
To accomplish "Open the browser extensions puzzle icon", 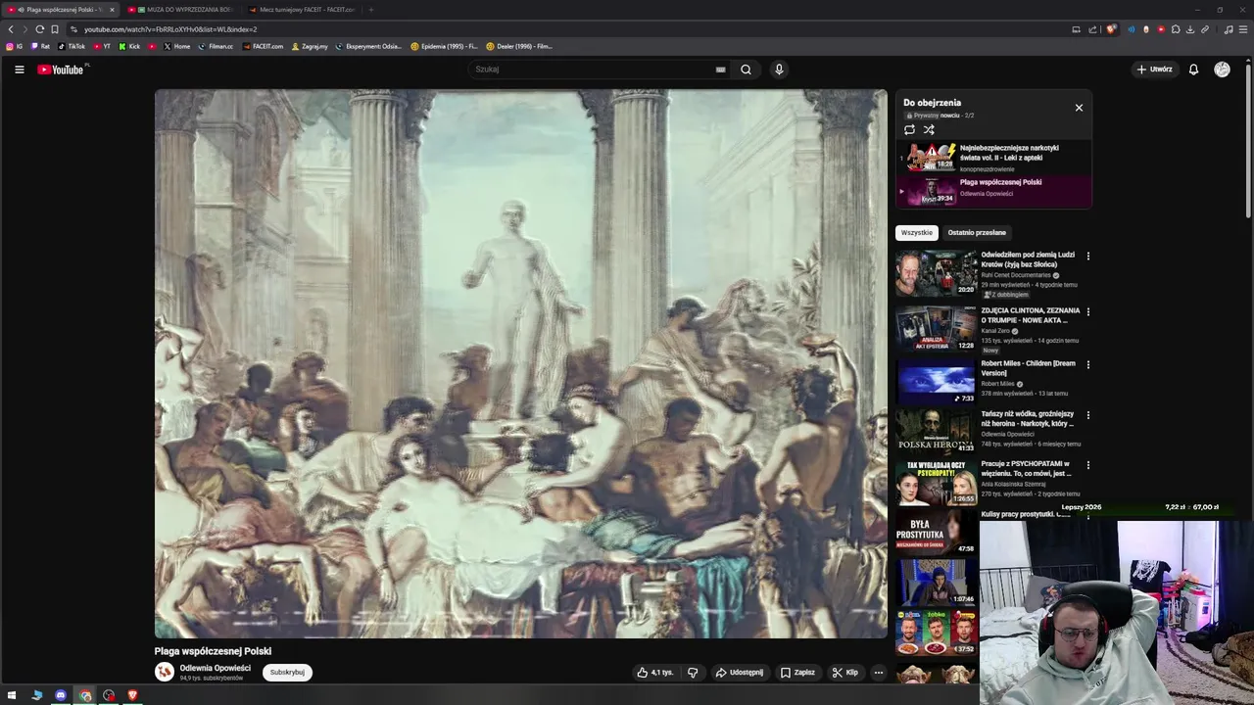I will (1176, 29).
